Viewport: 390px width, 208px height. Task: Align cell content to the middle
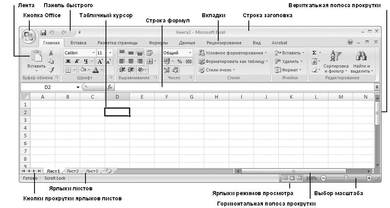131,53
